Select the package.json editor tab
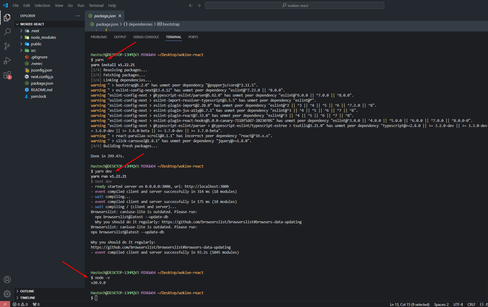This screenshot has width=488, height=307. (105, 16)
